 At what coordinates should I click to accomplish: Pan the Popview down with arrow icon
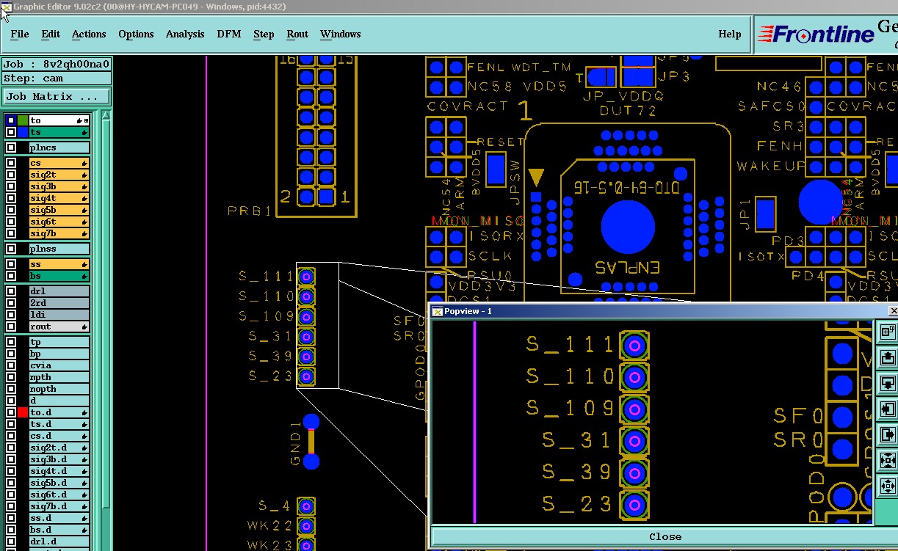tap(887, 384)
